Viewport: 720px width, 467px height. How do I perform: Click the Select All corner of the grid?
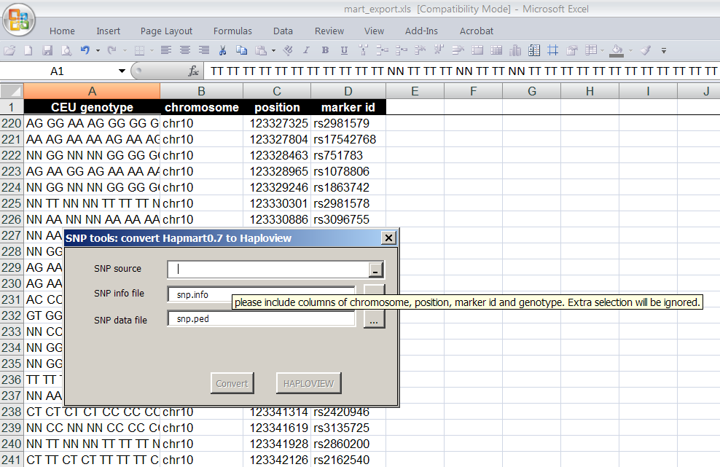[x=12, y=91]
